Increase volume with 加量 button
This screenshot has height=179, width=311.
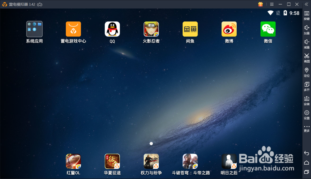click(307, 30)
